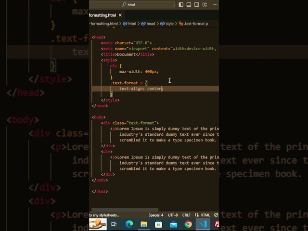
Task: Open Task View from the taskbar
Action: pyautogui.click(x=114, y=224)
